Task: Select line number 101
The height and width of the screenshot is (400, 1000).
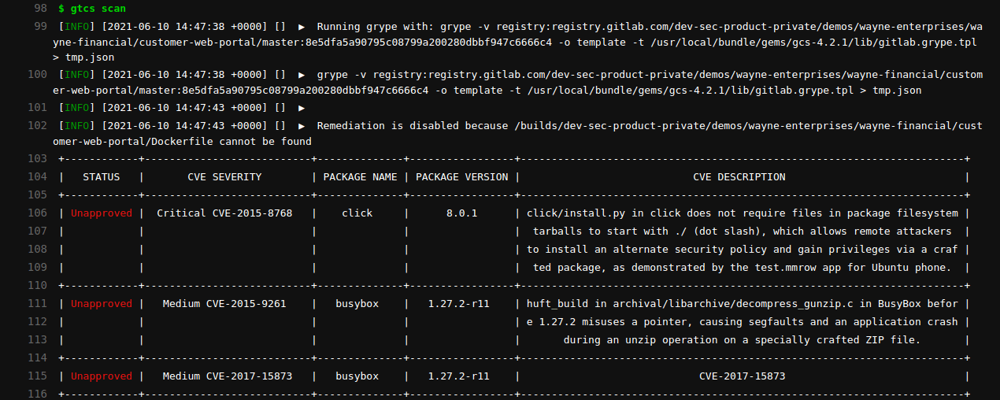Action: pyautogui.click(x=37, y=108)
